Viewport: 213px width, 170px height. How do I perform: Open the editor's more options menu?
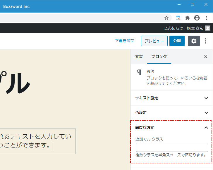(206, 41)
